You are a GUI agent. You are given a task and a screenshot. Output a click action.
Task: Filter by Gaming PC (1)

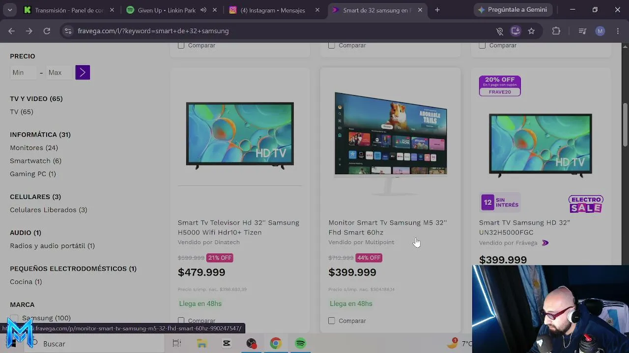tap(33, 174)
